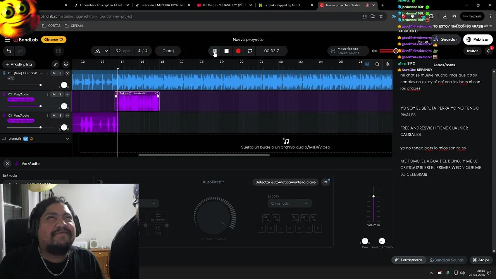Open the BandLab hamburger menu
Screen dimensions: 496x279
(7, 40)
